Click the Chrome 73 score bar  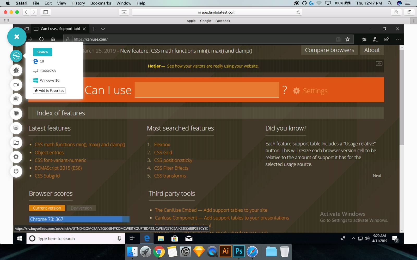coord(79,219)
